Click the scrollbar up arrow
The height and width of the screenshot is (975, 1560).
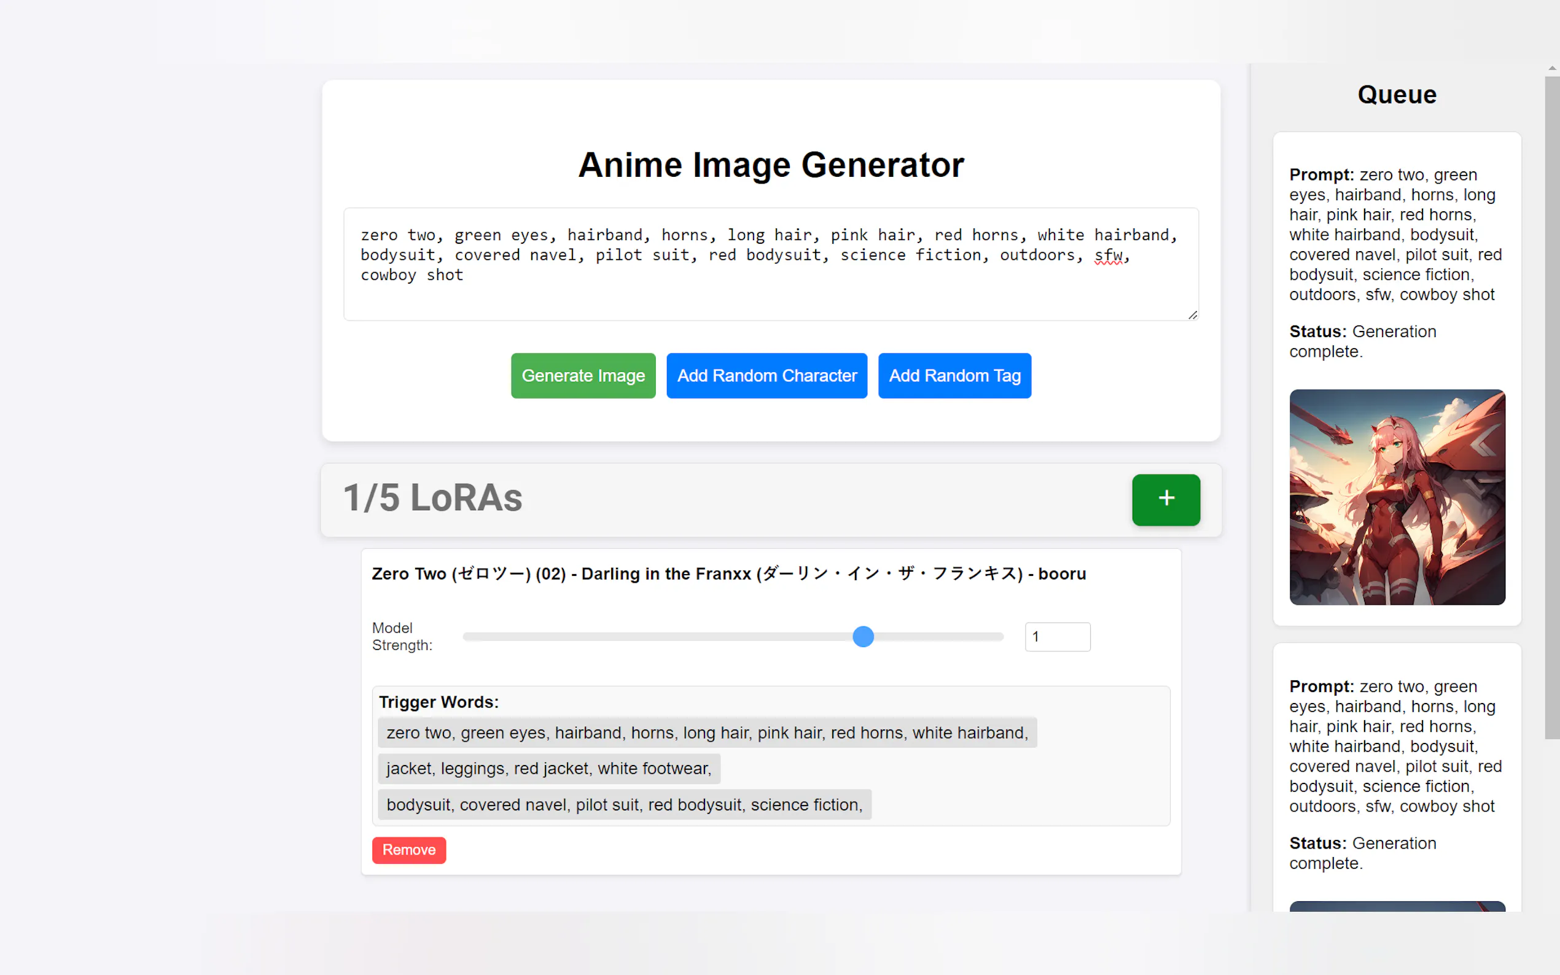click(1551, 68)
